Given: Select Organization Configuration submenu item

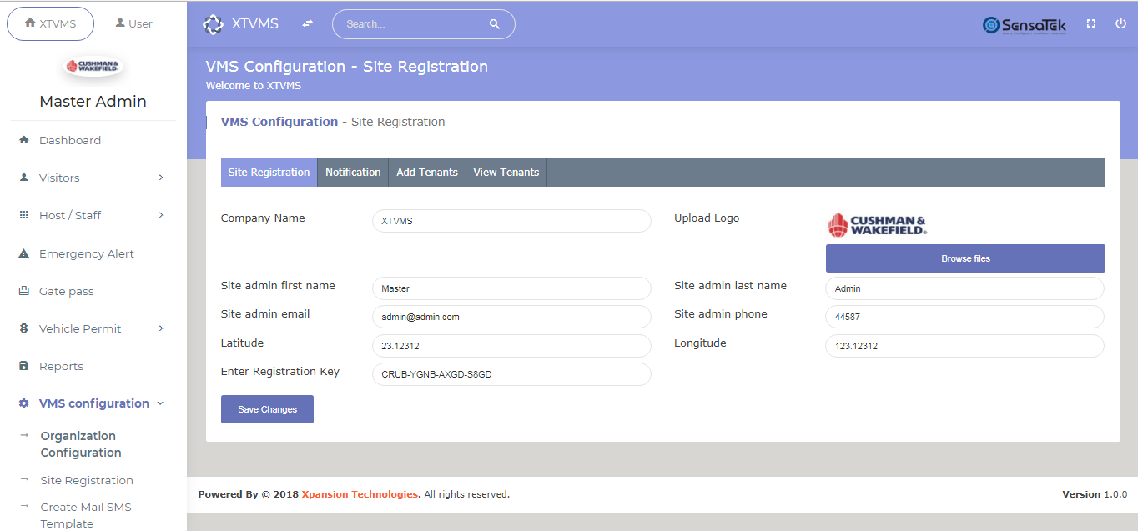Looking at the screenshot, I should (x=81, y=444).
